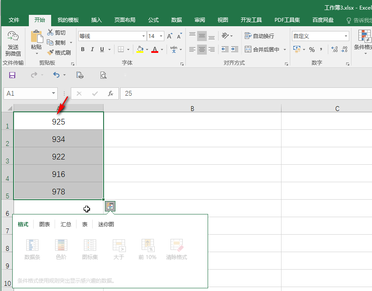Apply comma style number format

321,49
